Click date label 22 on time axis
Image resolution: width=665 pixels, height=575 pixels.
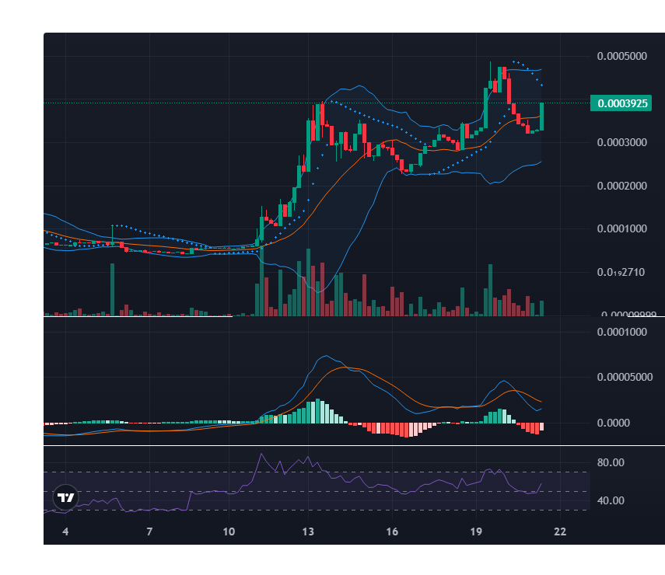(x=560, y=531)
